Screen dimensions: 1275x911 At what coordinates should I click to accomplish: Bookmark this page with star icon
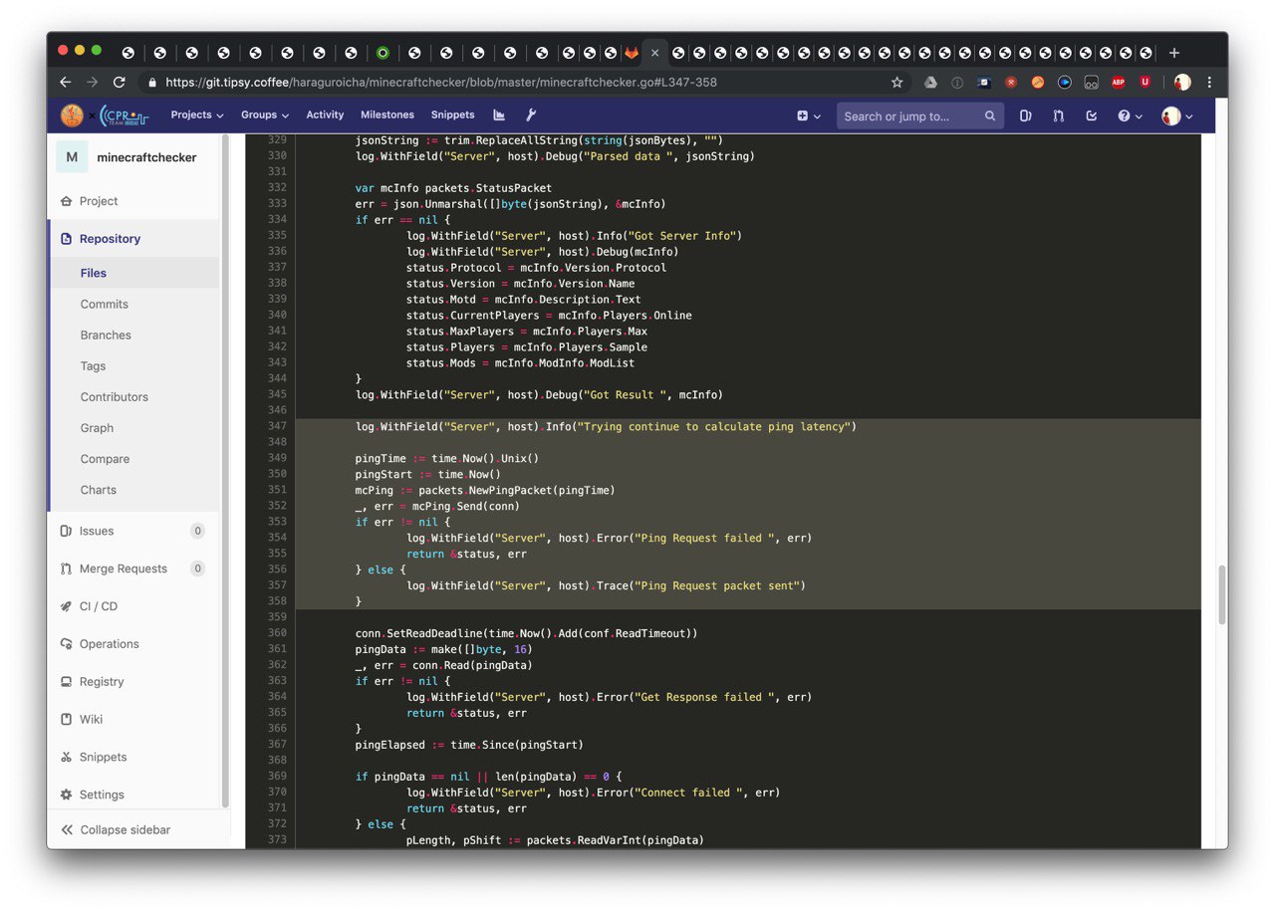pyautogui.click(x=896, y=83)
